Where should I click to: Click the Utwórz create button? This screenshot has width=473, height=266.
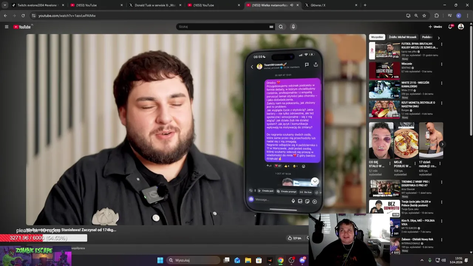pos(435,27)
